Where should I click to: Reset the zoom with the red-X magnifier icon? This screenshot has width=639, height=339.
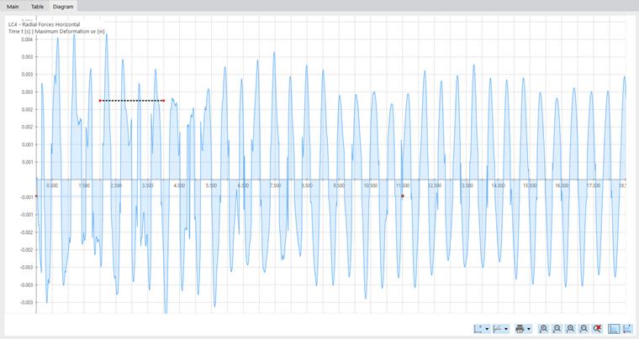tap(598, 328)
